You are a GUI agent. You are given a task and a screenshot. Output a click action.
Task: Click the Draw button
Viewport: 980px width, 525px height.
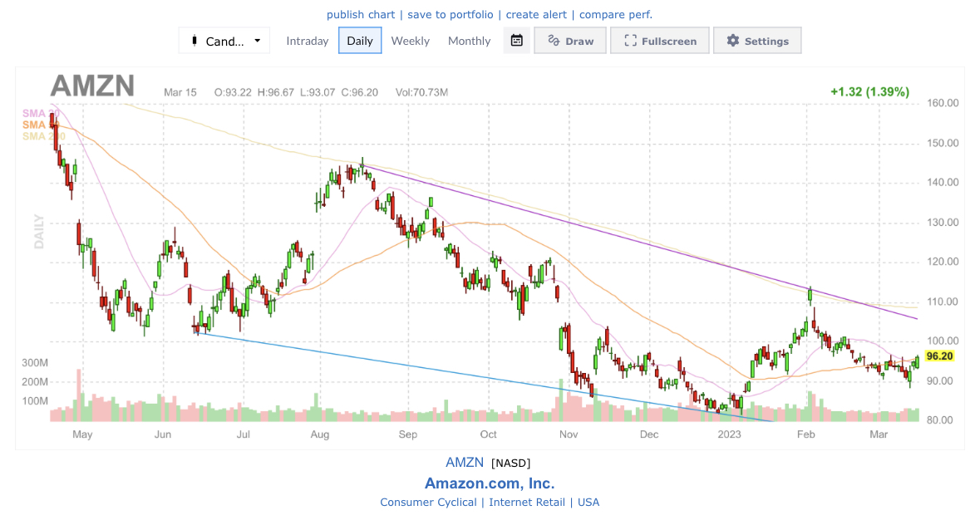(x=570, y=41)
